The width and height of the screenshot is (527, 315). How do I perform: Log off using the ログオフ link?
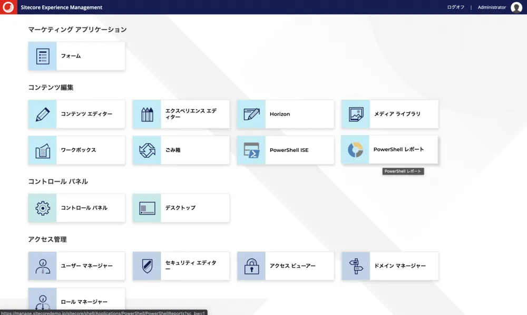[455, 7]
